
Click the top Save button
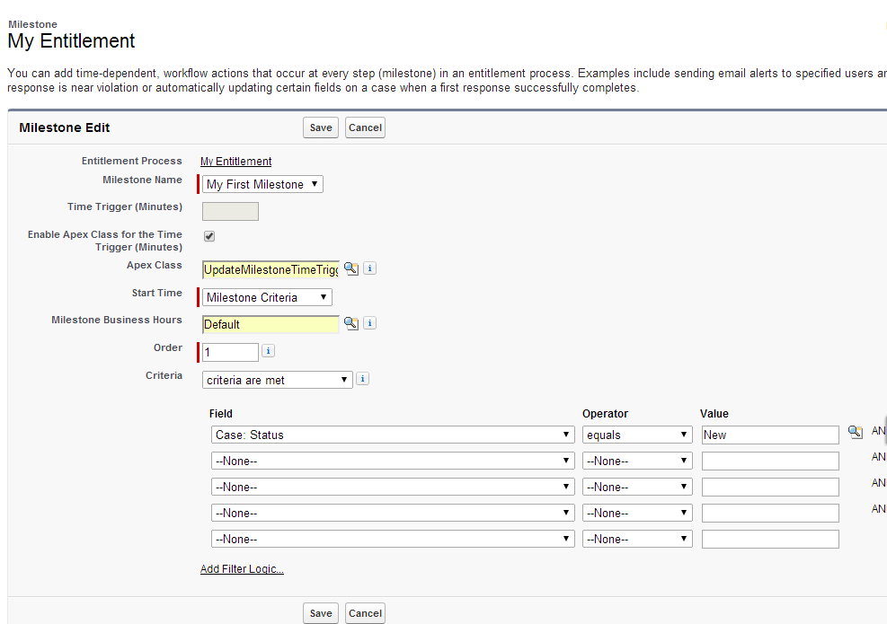[x=321, y=127]
